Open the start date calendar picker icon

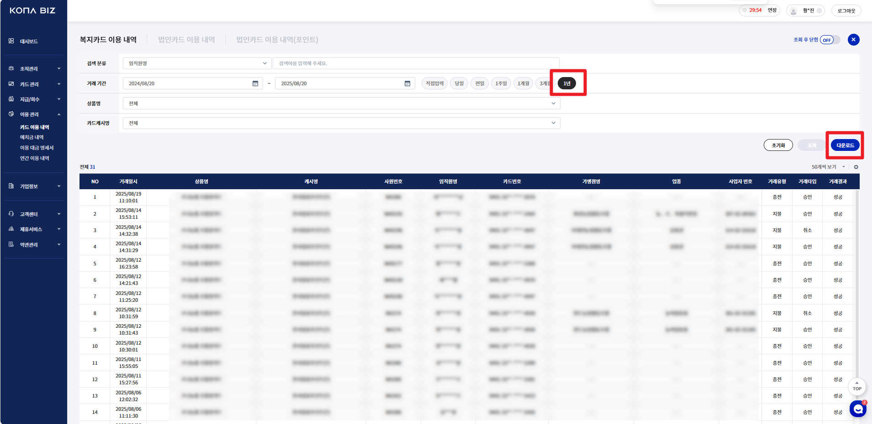pos(255,83)
